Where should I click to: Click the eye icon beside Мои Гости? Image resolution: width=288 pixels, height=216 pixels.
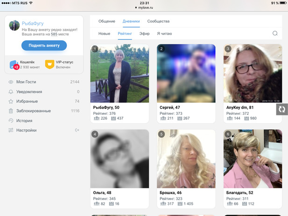[x=11, y=82]
